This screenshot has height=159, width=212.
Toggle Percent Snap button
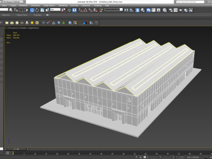(91, 10)
